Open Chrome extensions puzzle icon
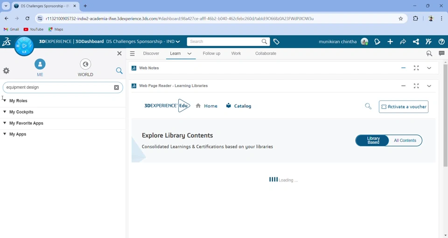The image size is (448, 238). tap(415, 18)
